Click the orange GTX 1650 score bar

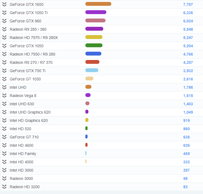(98, 4)
